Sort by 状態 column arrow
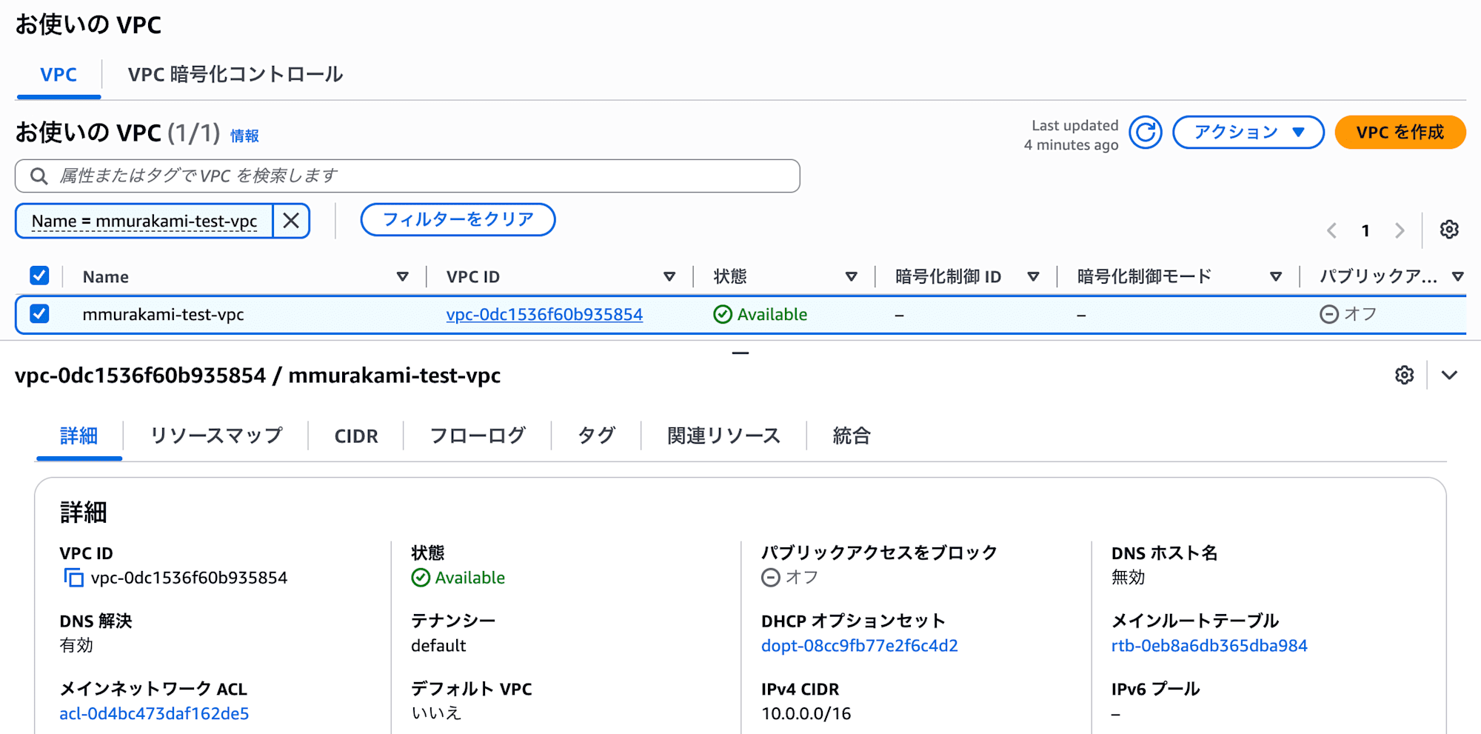The height and width of the screenshot is (734, 1481). tap(851, 276)
